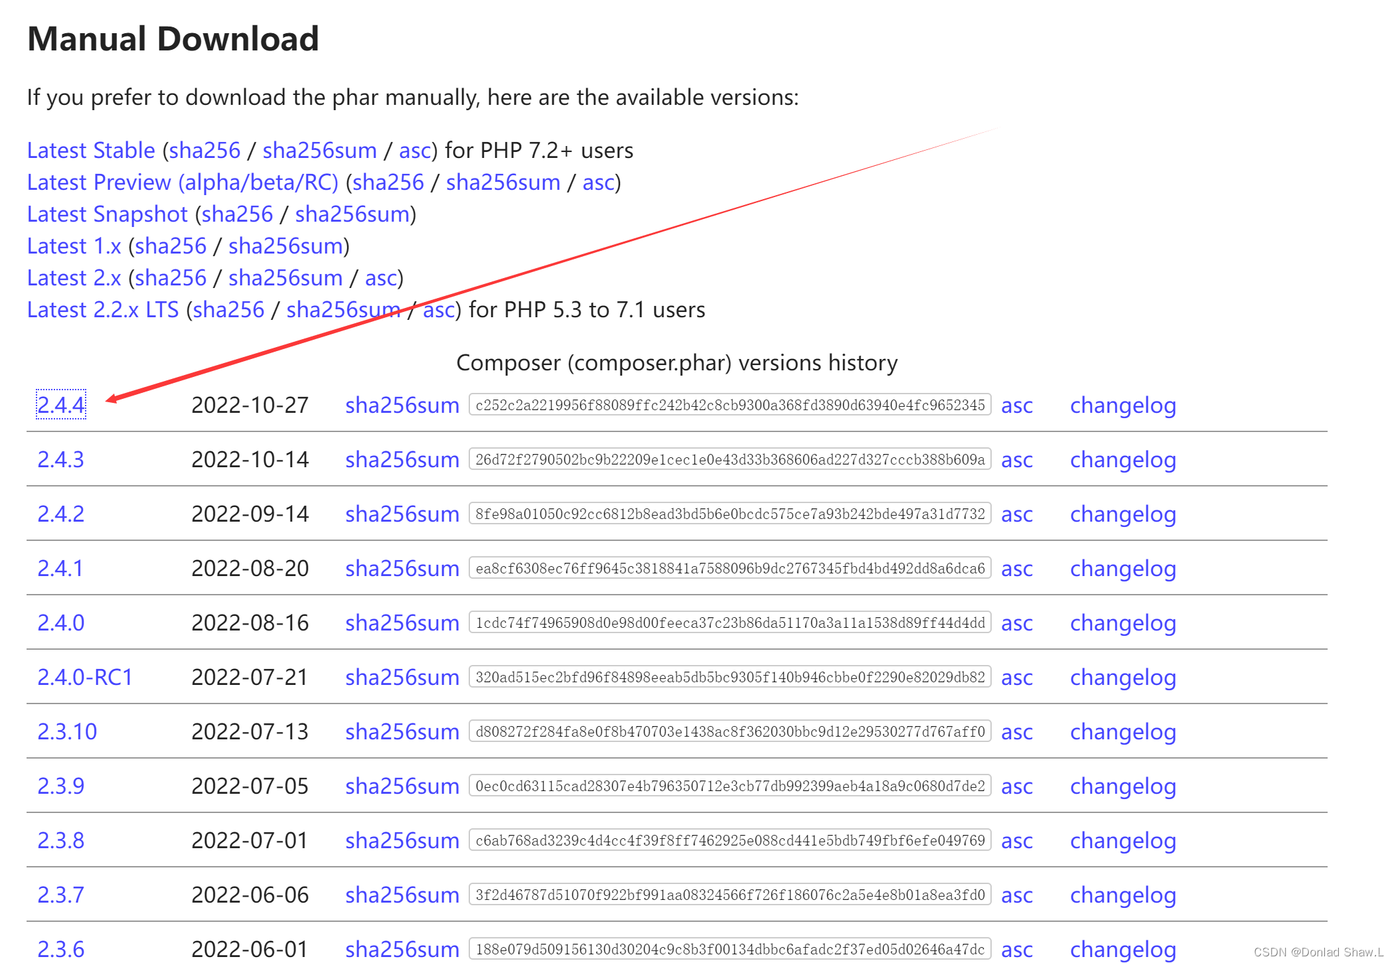This screenshot has width=1394, height=963.
Task: Open sha256sum link for version 2.4.3
Action: (x=402, y=459)
